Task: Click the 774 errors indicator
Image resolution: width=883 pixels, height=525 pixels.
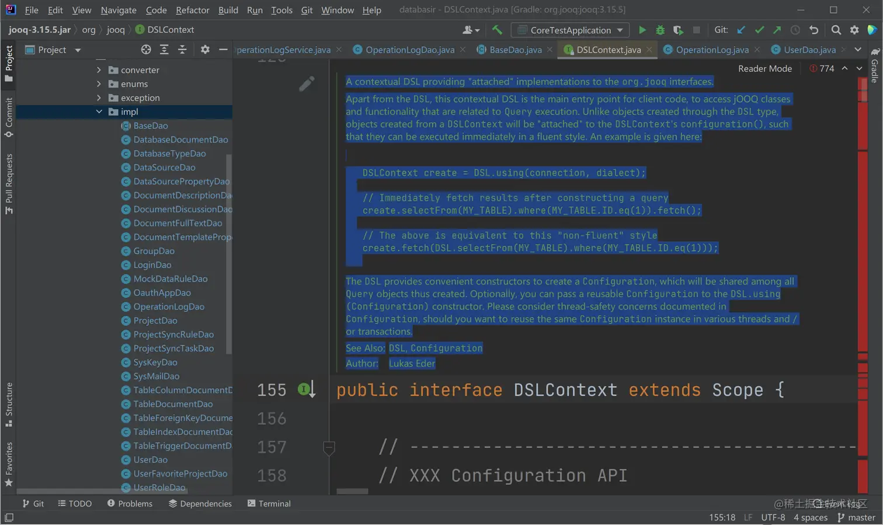Action: pos(822,68)
